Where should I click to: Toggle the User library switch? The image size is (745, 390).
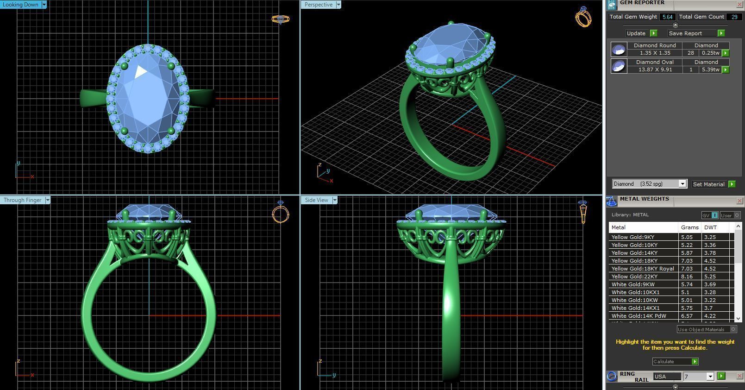tap(730, 215)
